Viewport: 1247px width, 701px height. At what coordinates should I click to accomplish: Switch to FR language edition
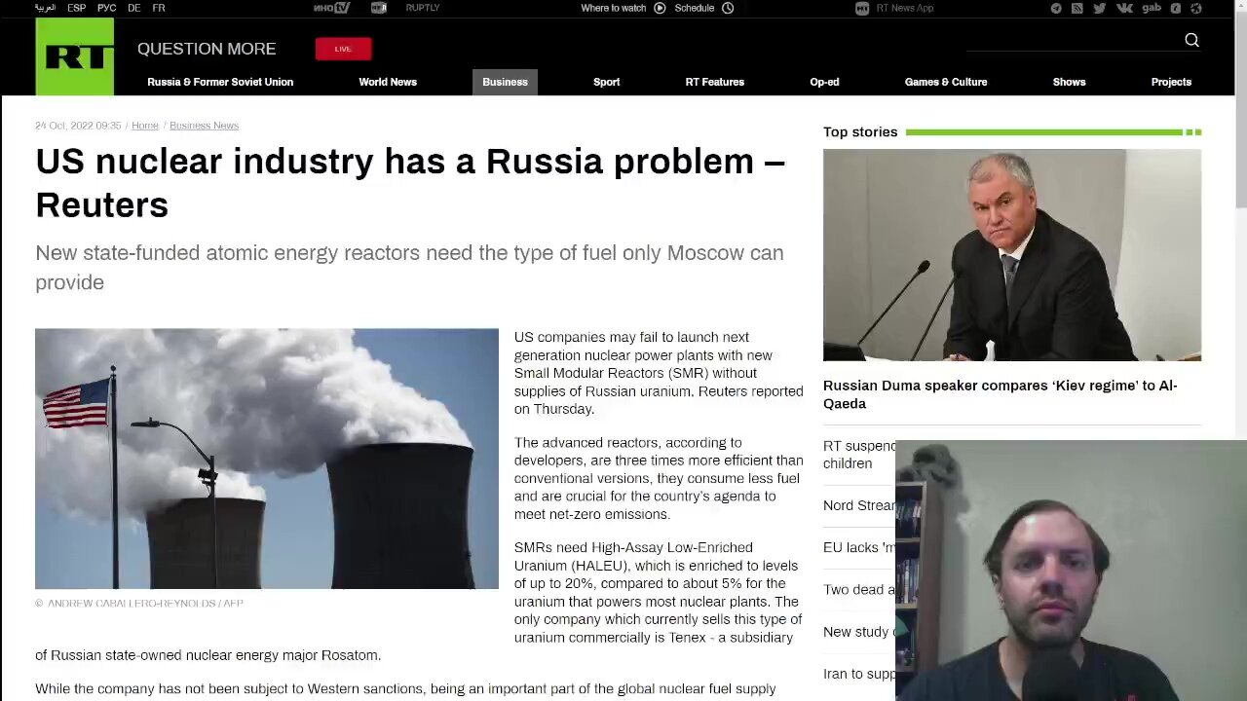pos(159,8)
